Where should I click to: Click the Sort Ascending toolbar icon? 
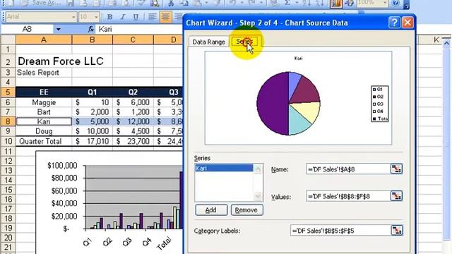pyautogui.click(x=307, y=4)
